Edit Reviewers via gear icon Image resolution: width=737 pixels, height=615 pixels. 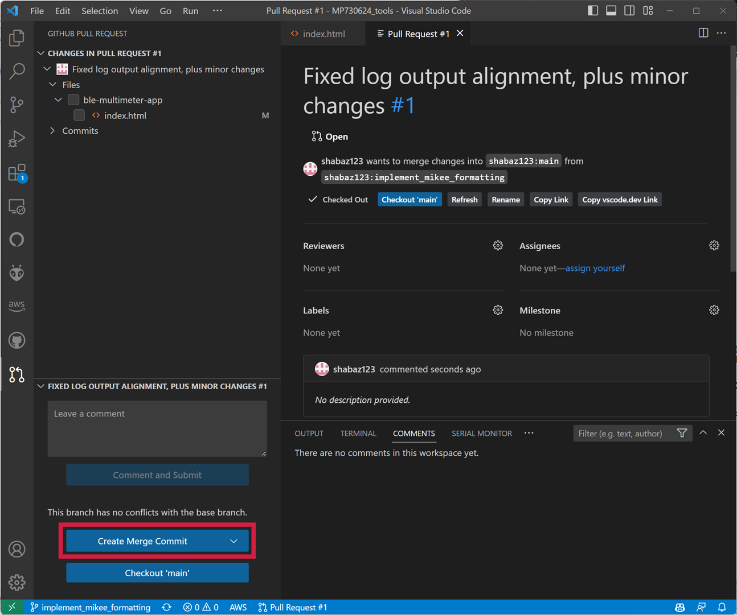click(x=498, y=245)
